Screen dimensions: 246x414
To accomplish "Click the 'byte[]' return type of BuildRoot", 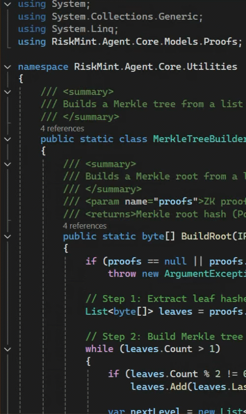I will (158, 237).
